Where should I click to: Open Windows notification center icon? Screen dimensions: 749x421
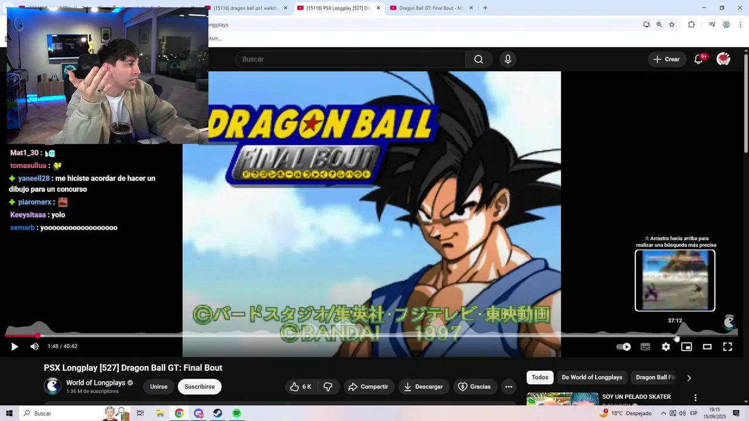pos(736,413)
